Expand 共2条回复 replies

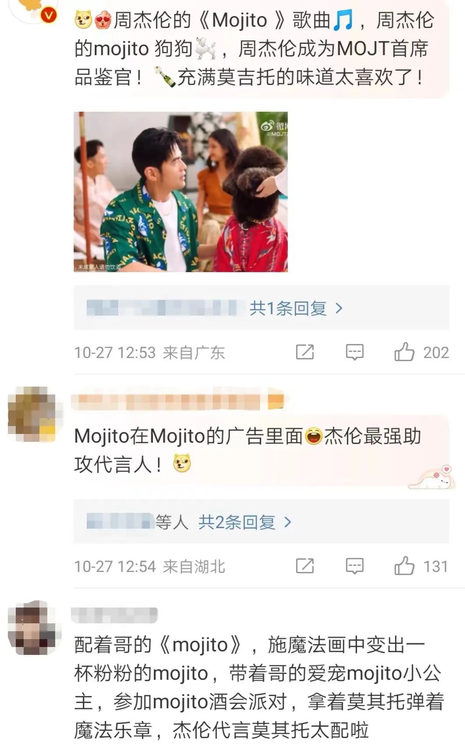tap(245, 522)
